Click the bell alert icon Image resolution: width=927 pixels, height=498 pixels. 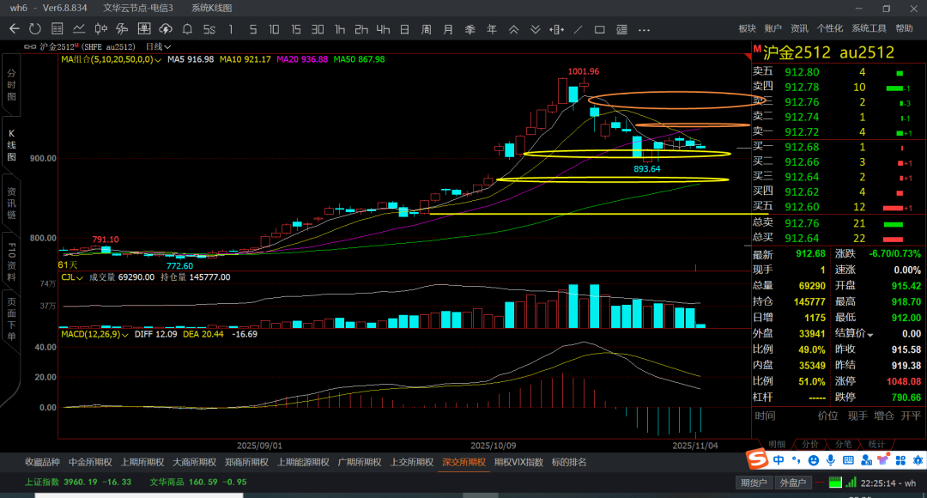pyautogui.click(x=188, y=29)
